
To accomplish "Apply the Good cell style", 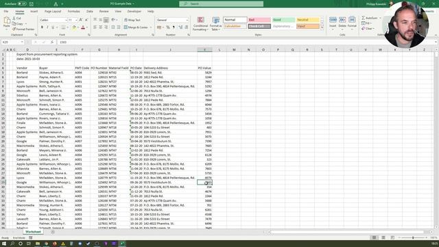I will pyautogui.click(x=283, y=20).
